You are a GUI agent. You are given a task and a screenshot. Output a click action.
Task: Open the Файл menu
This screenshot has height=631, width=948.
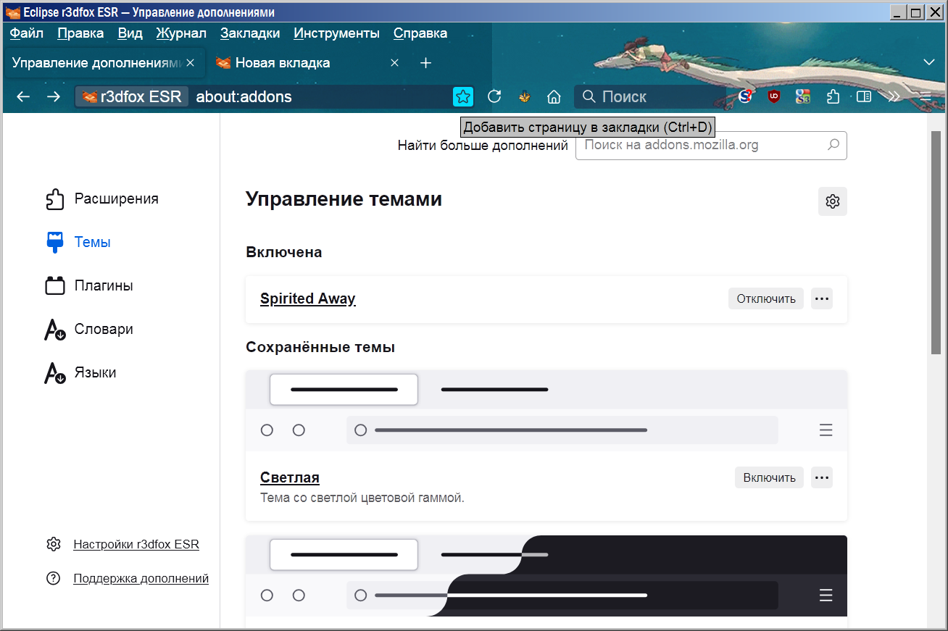click(x=27, y=33)
